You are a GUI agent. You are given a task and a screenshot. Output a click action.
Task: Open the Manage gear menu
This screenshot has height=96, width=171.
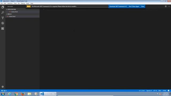(x=3, y=87)
